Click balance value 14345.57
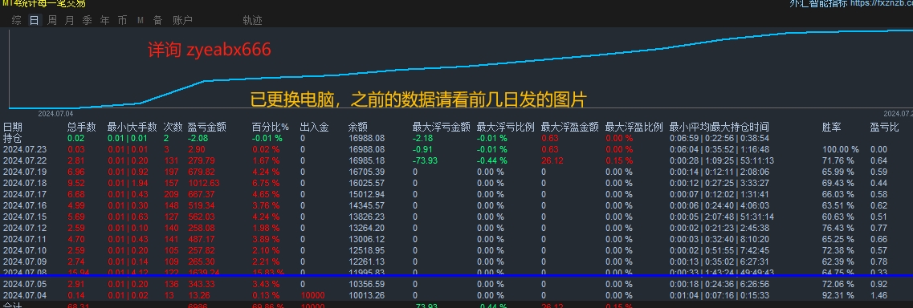 click(x=366, y=205)
